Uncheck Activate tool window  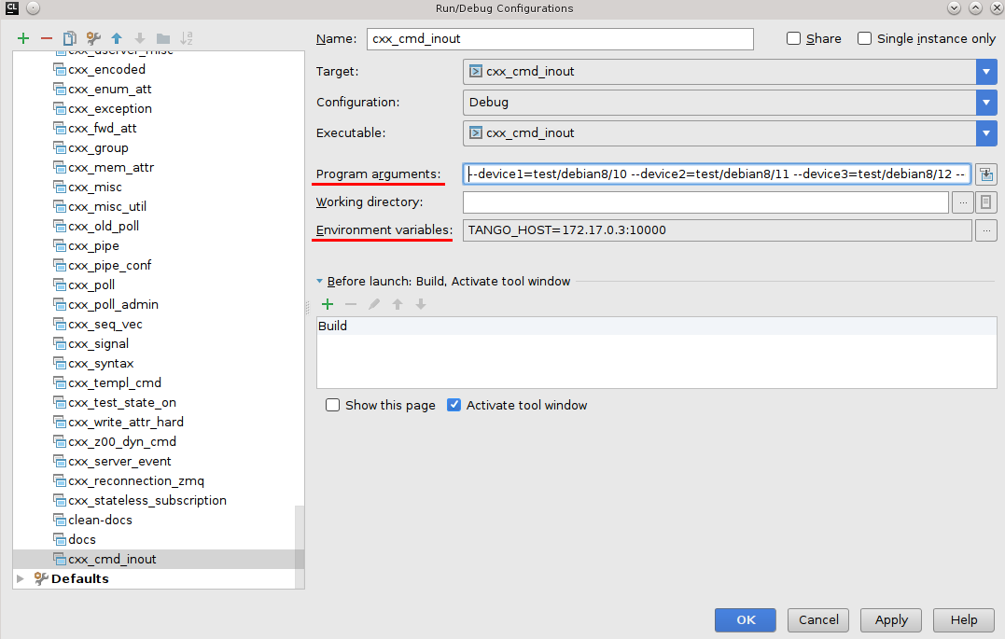(454, 406)
